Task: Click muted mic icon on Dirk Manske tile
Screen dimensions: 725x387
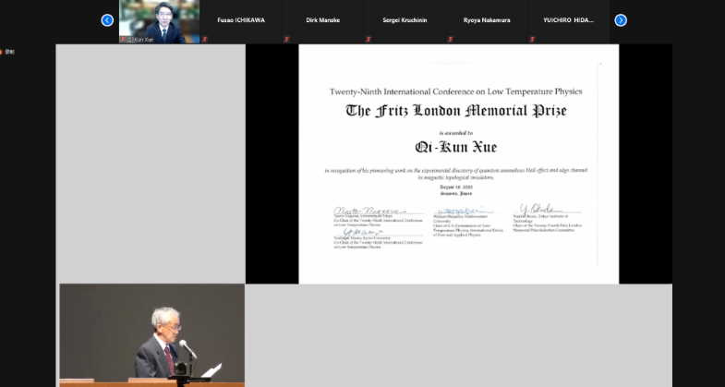Action: [287, 40]
